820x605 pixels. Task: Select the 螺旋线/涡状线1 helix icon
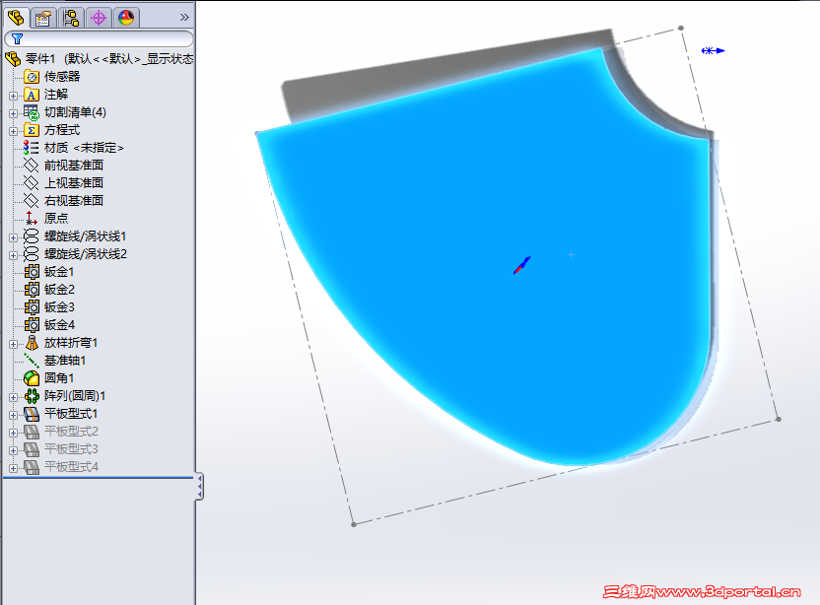32,236
